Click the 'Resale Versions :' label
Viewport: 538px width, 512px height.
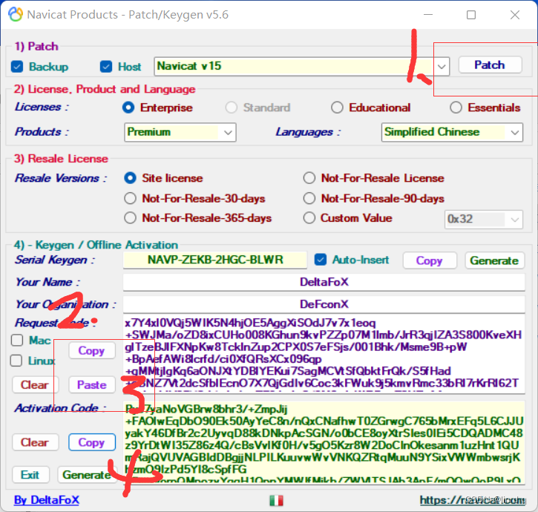click(61, 178)
